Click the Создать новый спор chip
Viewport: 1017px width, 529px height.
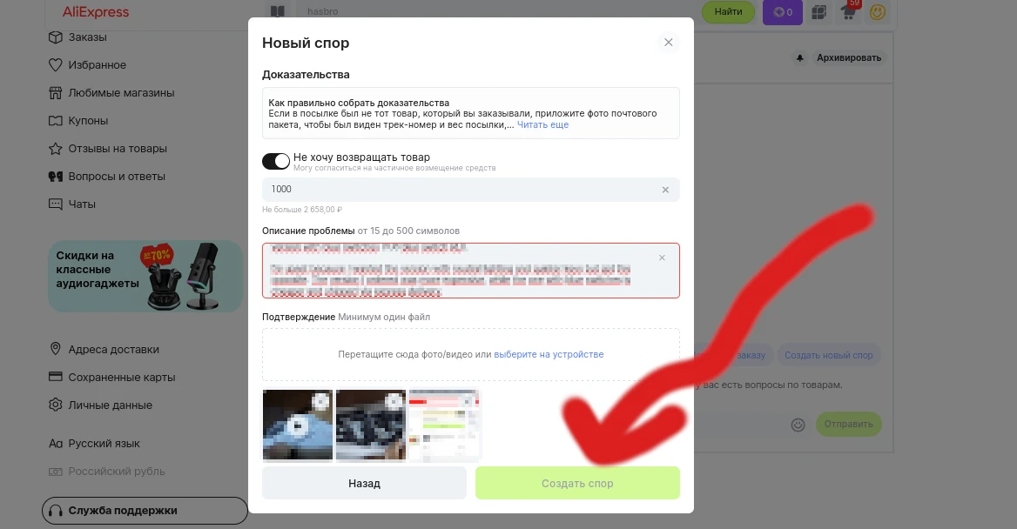click(x=828, y=355)
